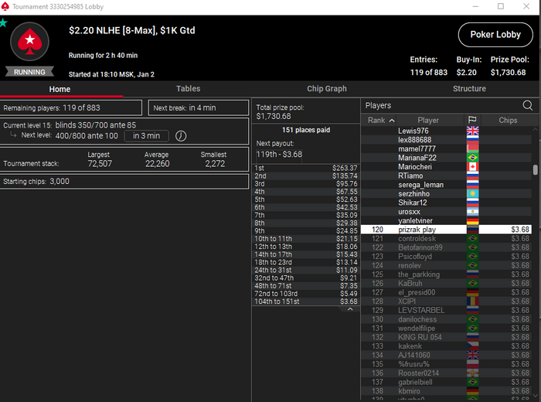Open the level clock icon
This screenshot has width=541, height=402.
[x=181, y=136]
